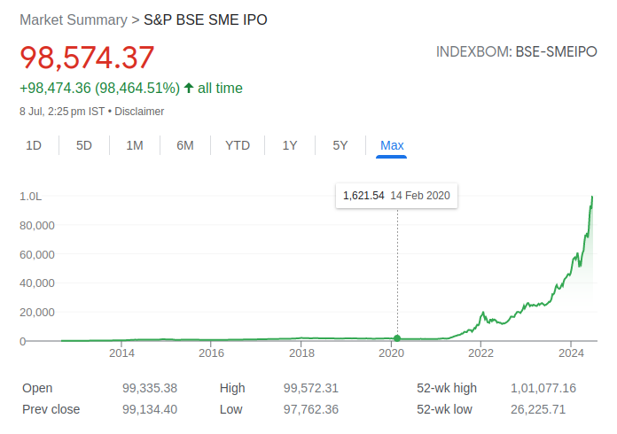Click the green chart marker dot
This screenshot has height=434, width=617.
tap(397, 338)
